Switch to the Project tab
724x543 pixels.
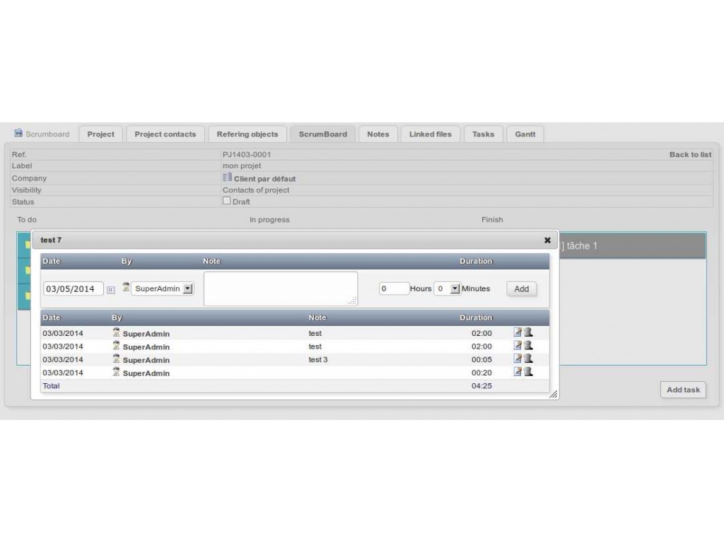coord(100,134)
